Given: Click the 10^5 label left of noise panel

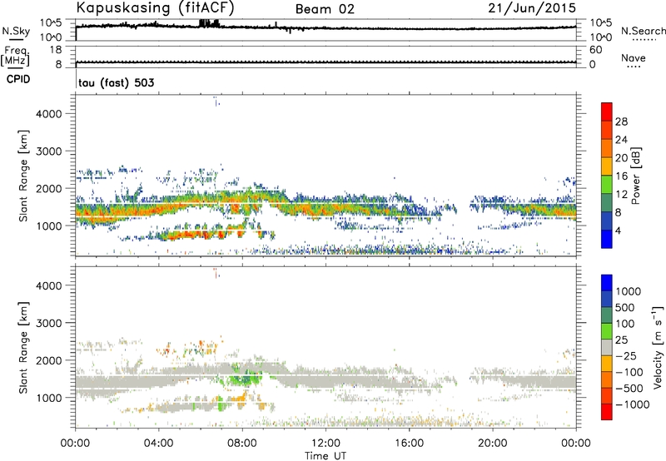Looking at the screenshot, I should (51, 23).
